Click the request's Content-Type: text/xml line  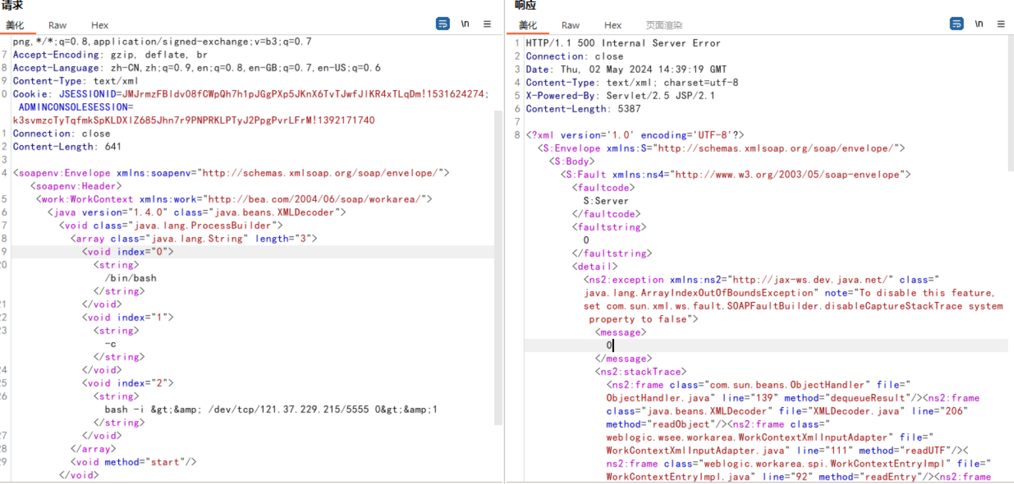(x=76, y=81)
